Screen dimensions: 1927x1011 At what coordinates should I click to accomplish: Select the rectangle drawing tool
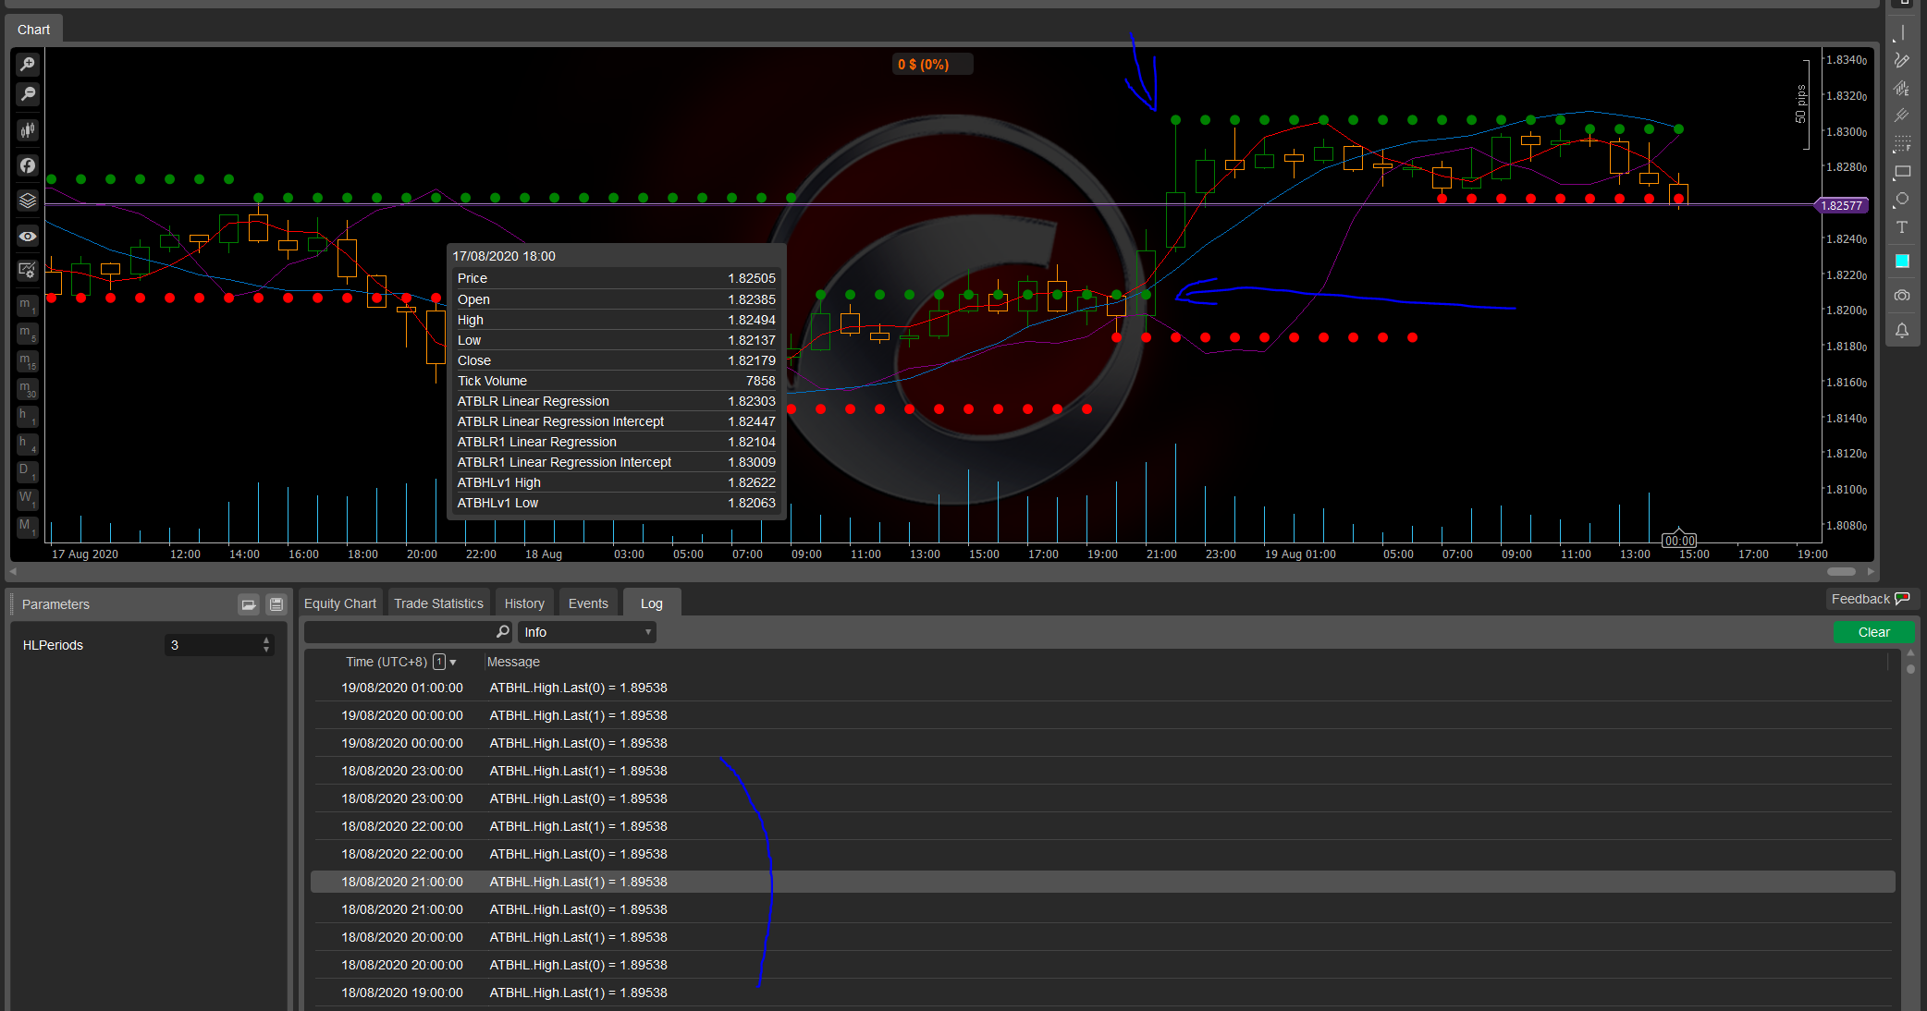(1901, 172)
